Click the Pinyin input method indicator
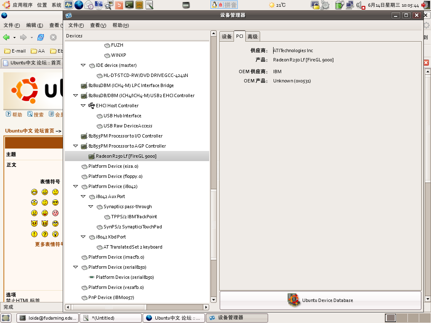Viewport: 431px width, 323px height. click(x=224, y=5)
